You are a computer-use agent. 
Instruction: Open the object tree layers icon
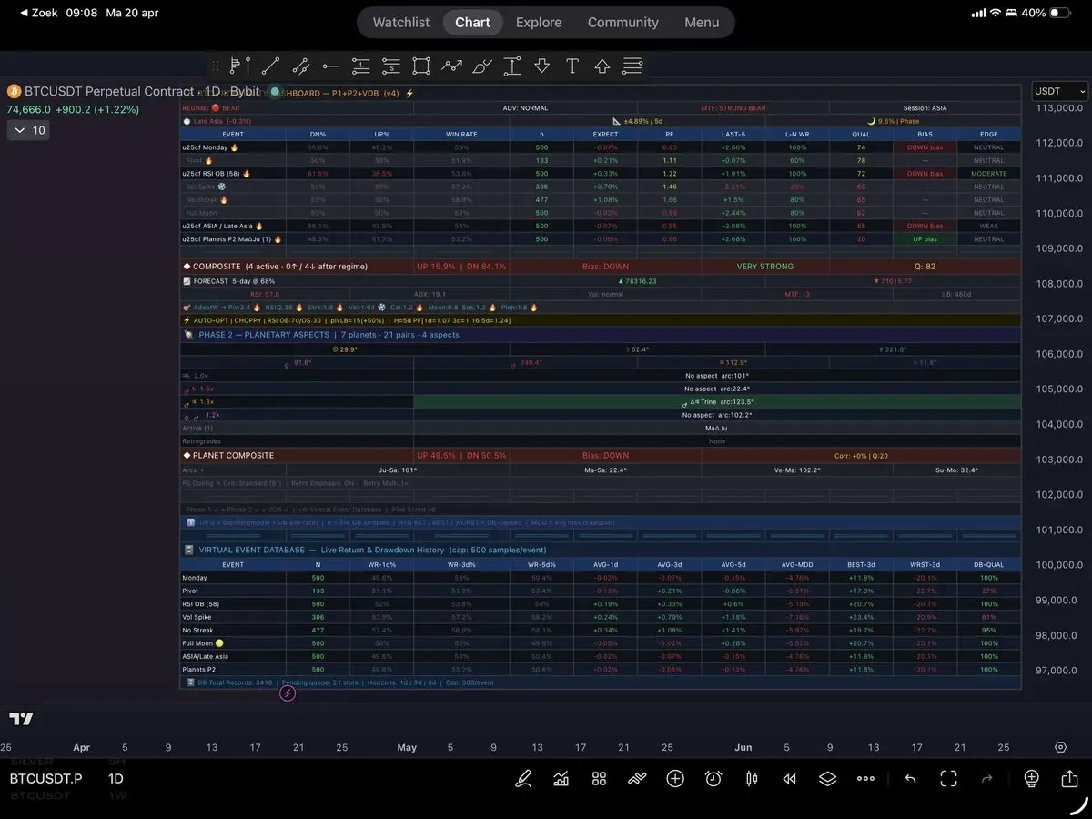[826, 779]
